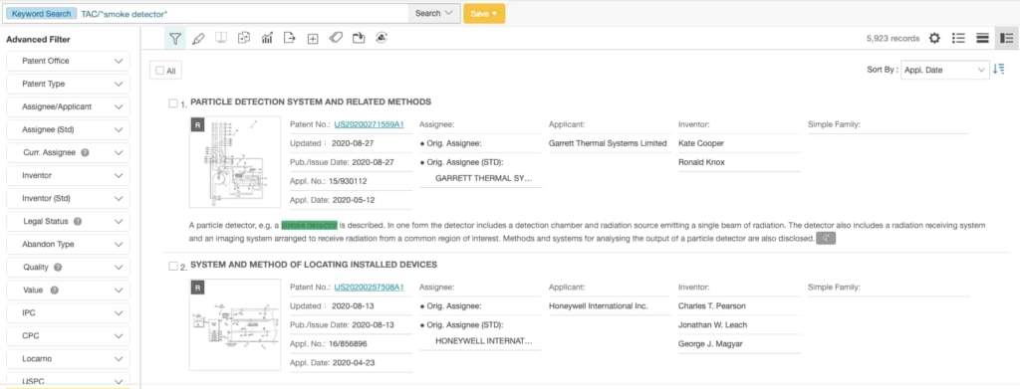Expand the Legal Status filter
The height and width of the screenshot is (389, 1020).
68,222
